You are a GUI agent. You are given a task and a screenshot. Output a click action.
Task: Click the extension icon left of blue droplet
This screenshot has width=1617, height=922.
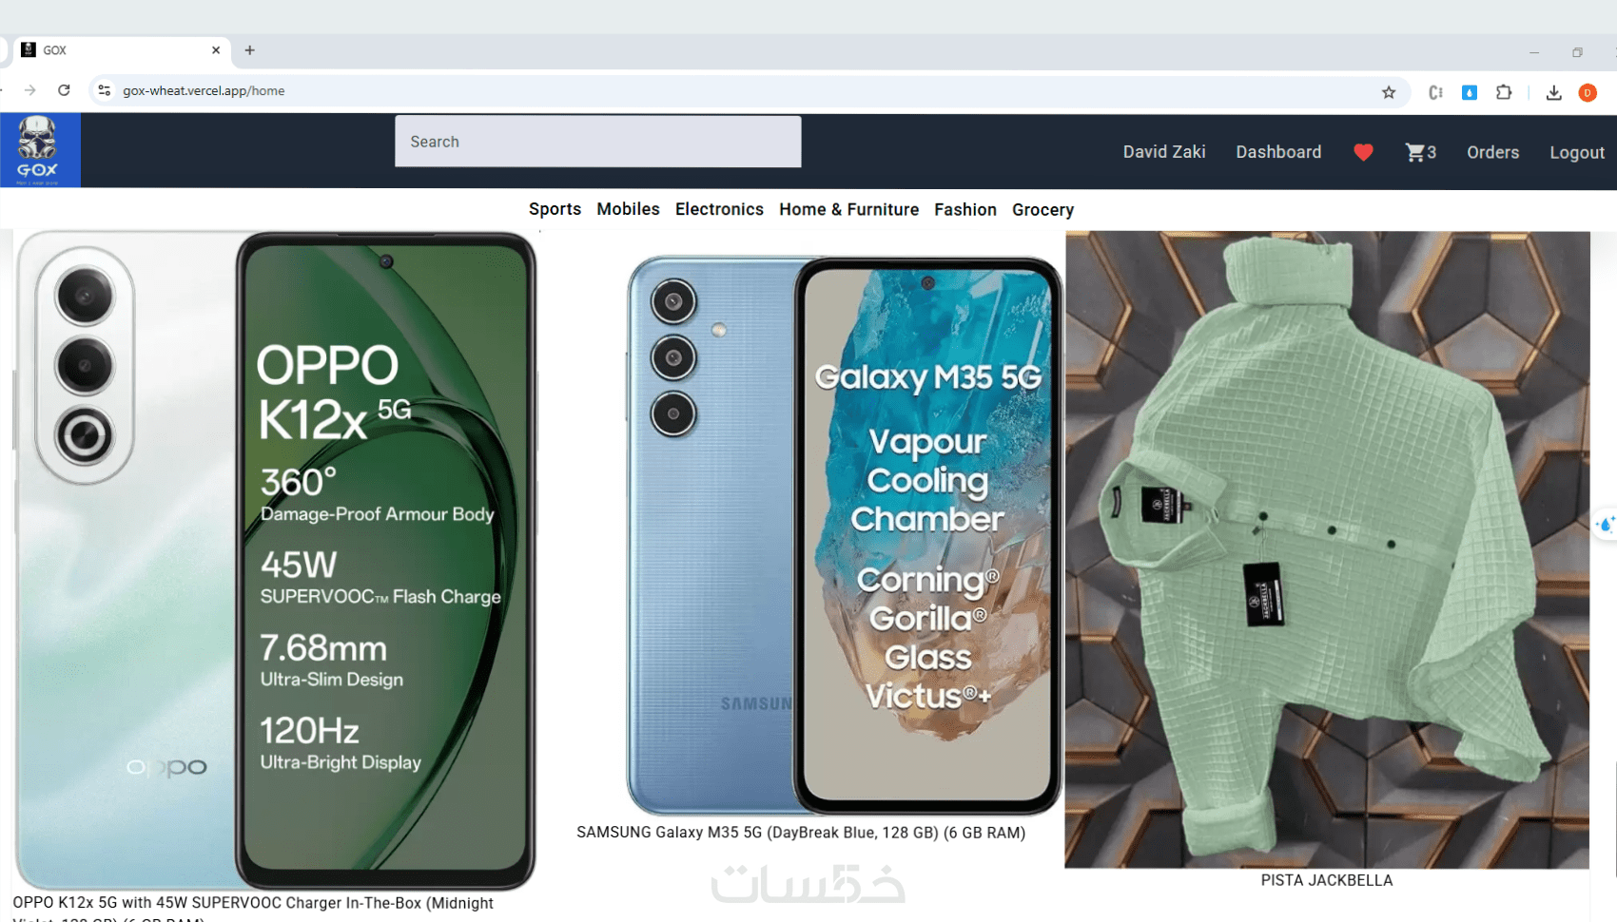tap(1436, 92)
